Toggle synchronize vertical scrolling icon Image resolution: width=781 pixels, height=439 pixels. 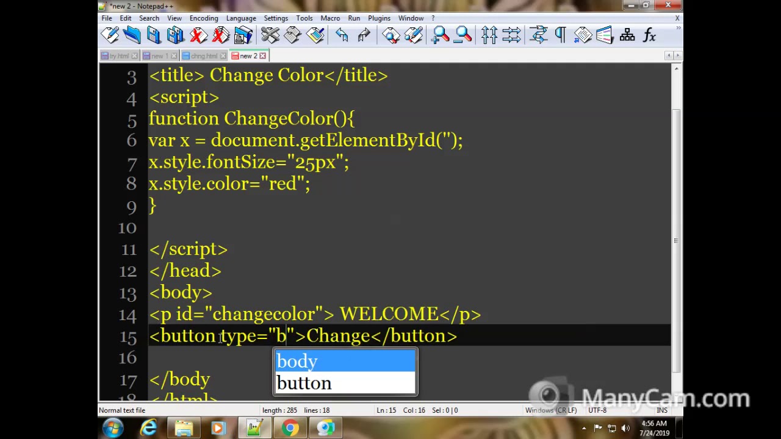point(489,35)
